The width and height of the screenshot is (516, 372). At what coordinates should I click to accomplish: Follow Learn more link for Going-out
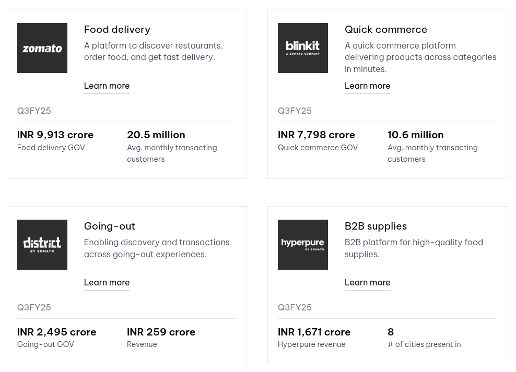click(107, 283)
